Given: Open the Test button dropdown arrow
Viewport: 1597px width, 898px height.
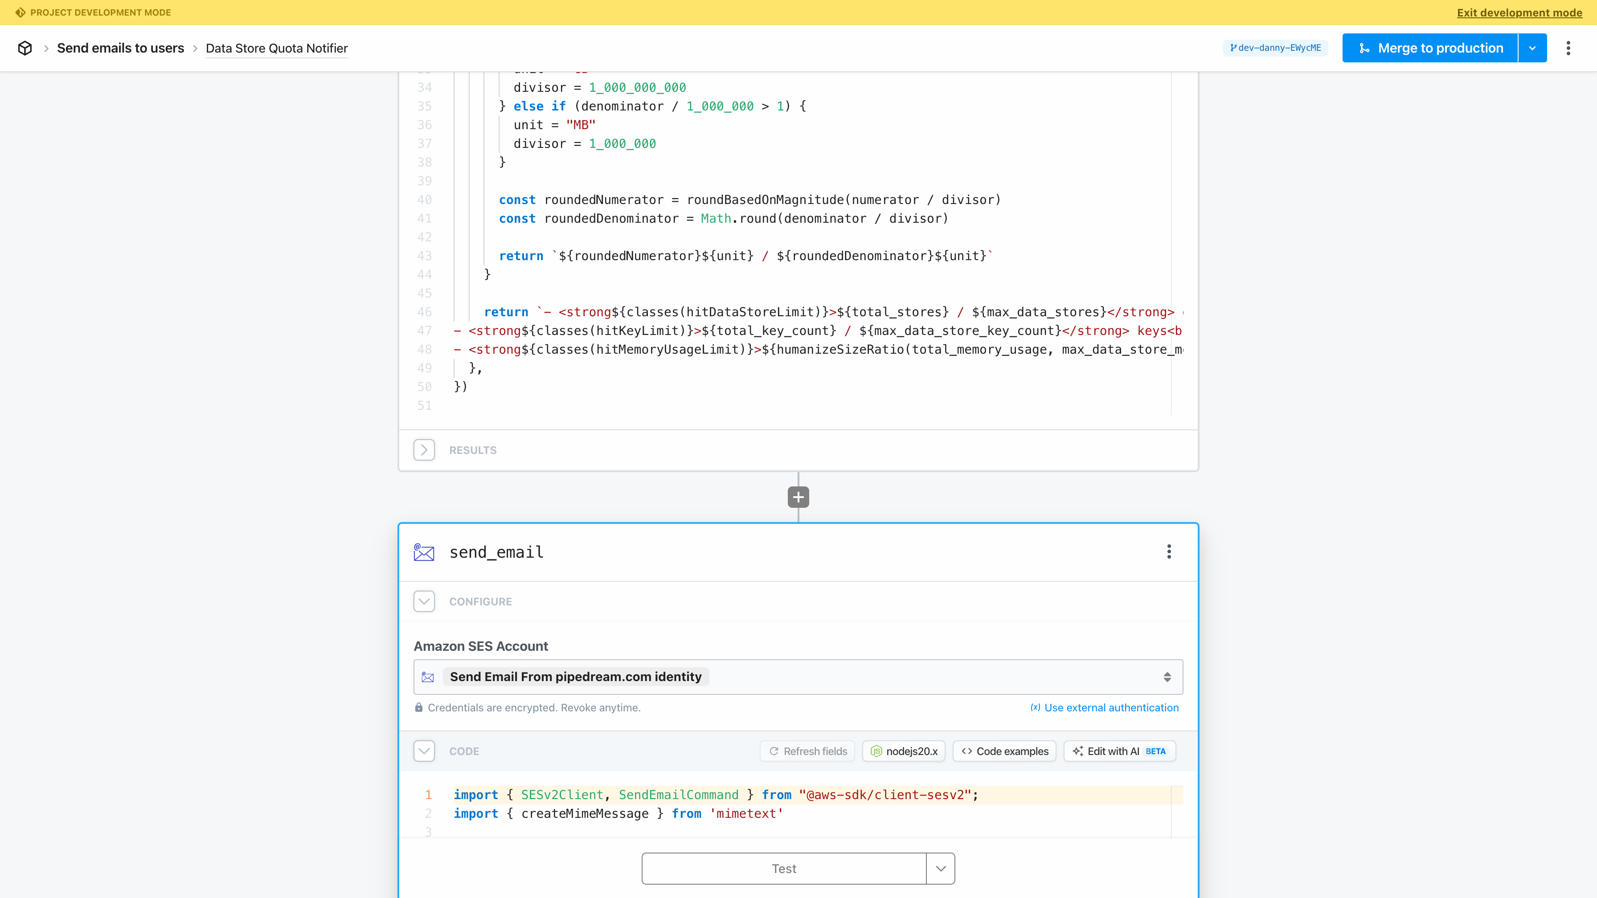Looking at the screenshot, I should pyautogui.click(x=941, y=868).
